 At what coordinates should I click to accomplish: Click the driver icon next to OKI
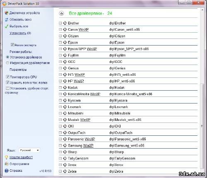pos(65,126)
